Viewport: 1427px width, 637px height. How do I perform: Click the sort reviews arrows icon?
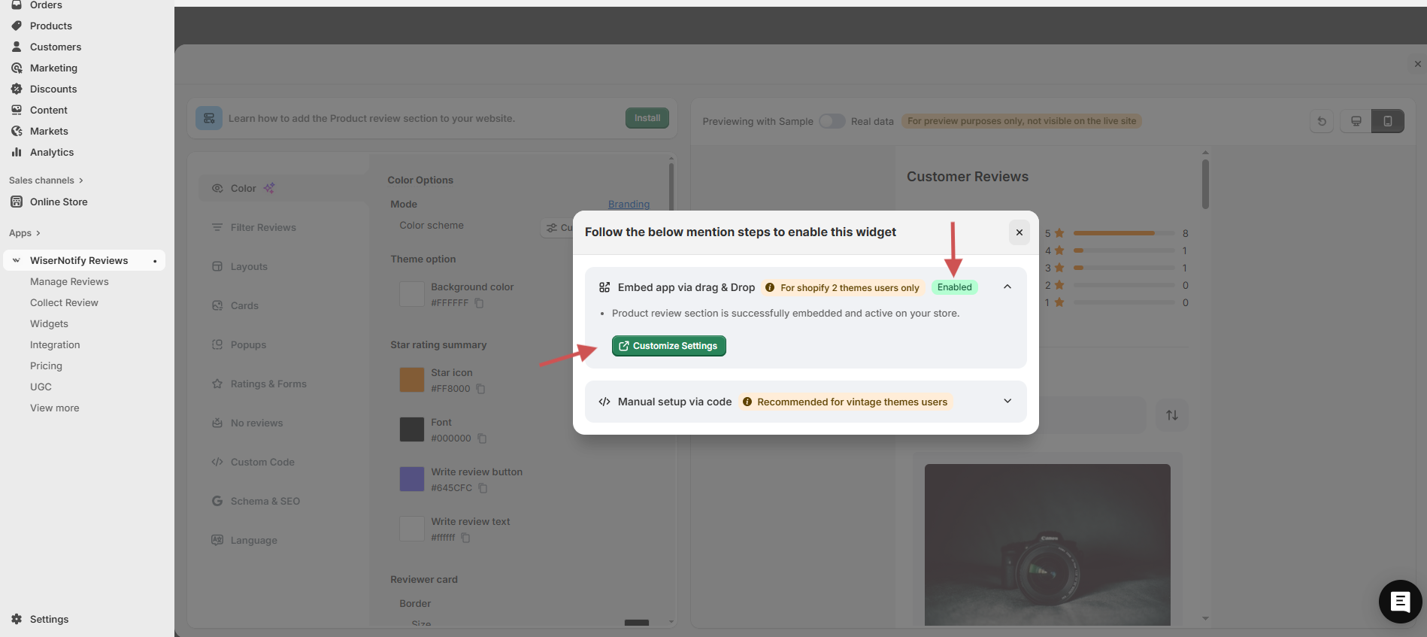[x=1171, y=415]
